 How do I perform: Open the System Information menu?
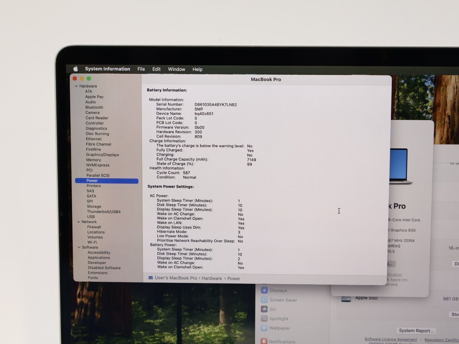[x=108, y=69]
